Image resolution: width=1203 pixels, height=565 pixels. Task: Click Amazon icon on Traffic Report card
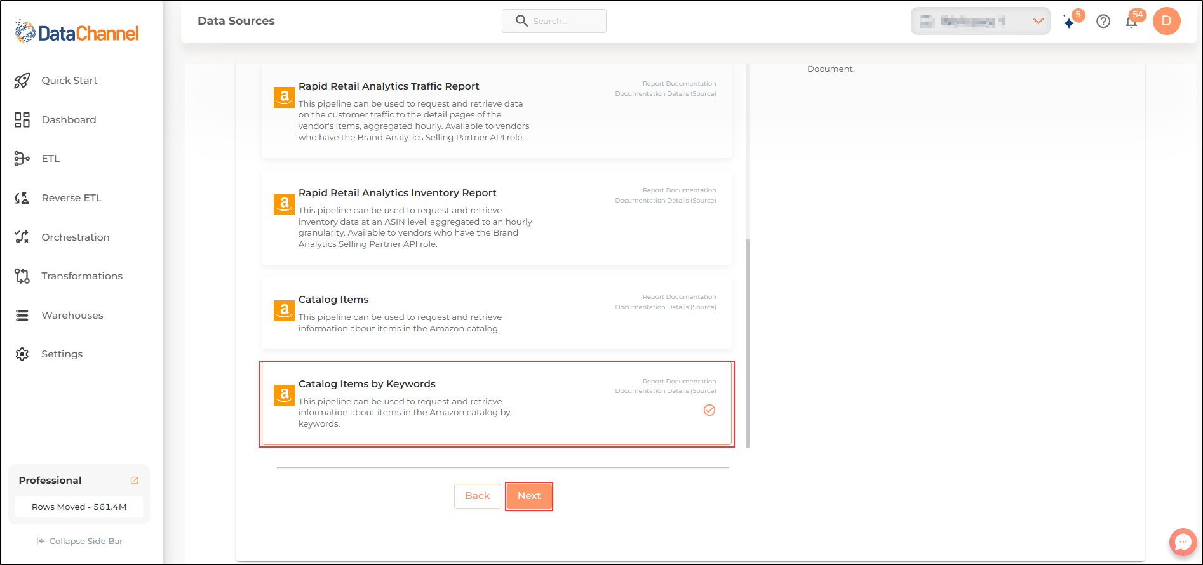(284, 97)
